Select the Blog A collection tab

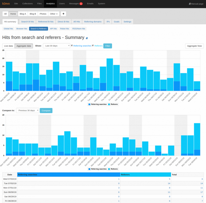[x=23, y=14]
